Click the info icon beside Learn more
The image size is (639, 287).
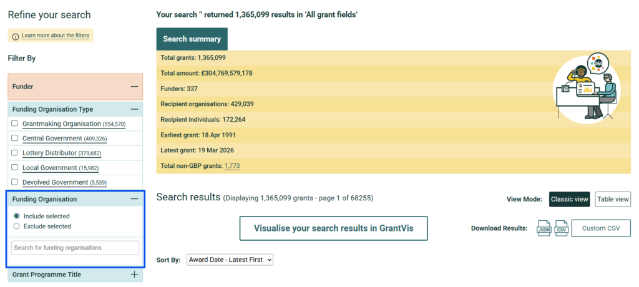coord(15,36)
